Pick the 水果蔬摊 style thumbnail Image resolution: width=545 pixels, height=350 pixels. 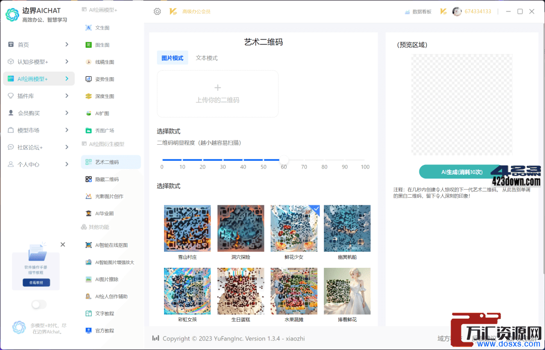(x=294, y=291)
